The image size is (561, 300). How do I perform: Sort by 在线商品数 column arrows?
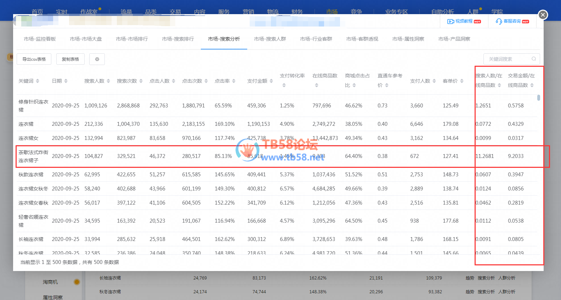[x=317, y=85]
